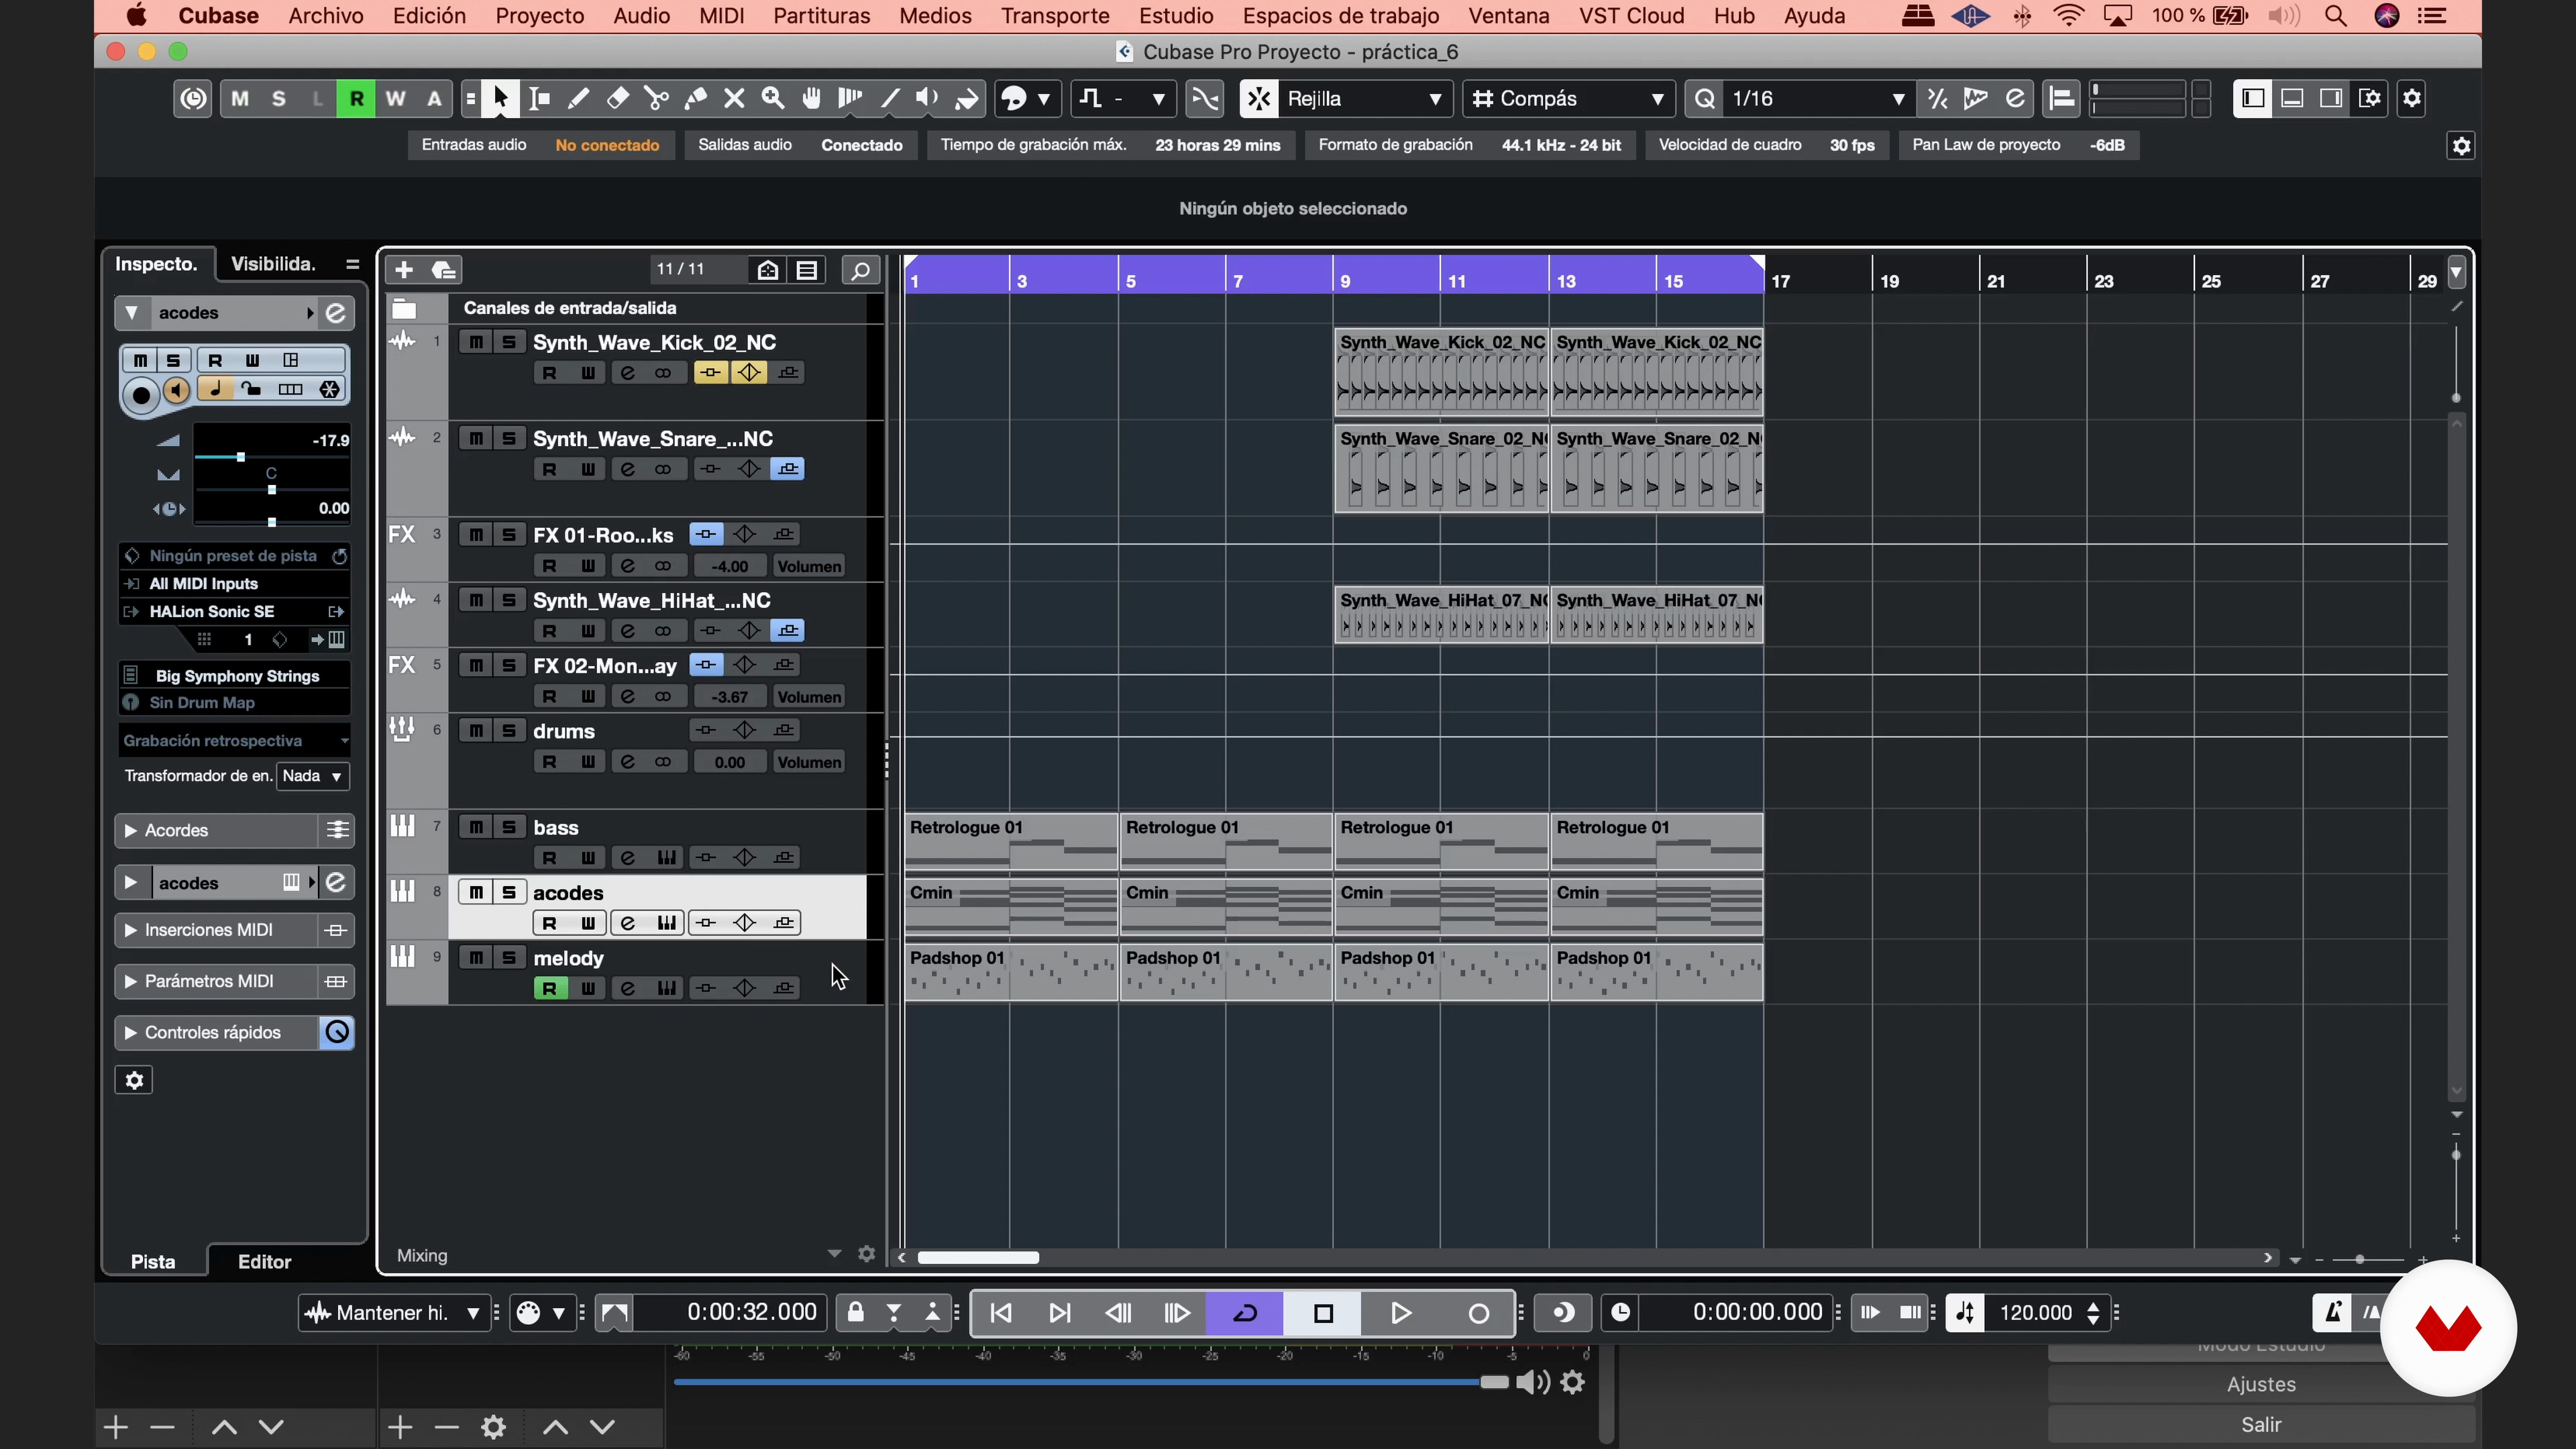Select the Split scissors tool
Viewport: 2576px width, 1449px height.
click(x=656, y=98)
